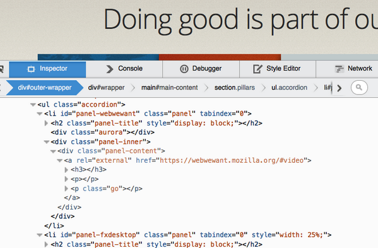
Task: Collapse the div panel-inner node
Action: click(x=46, y=142)
